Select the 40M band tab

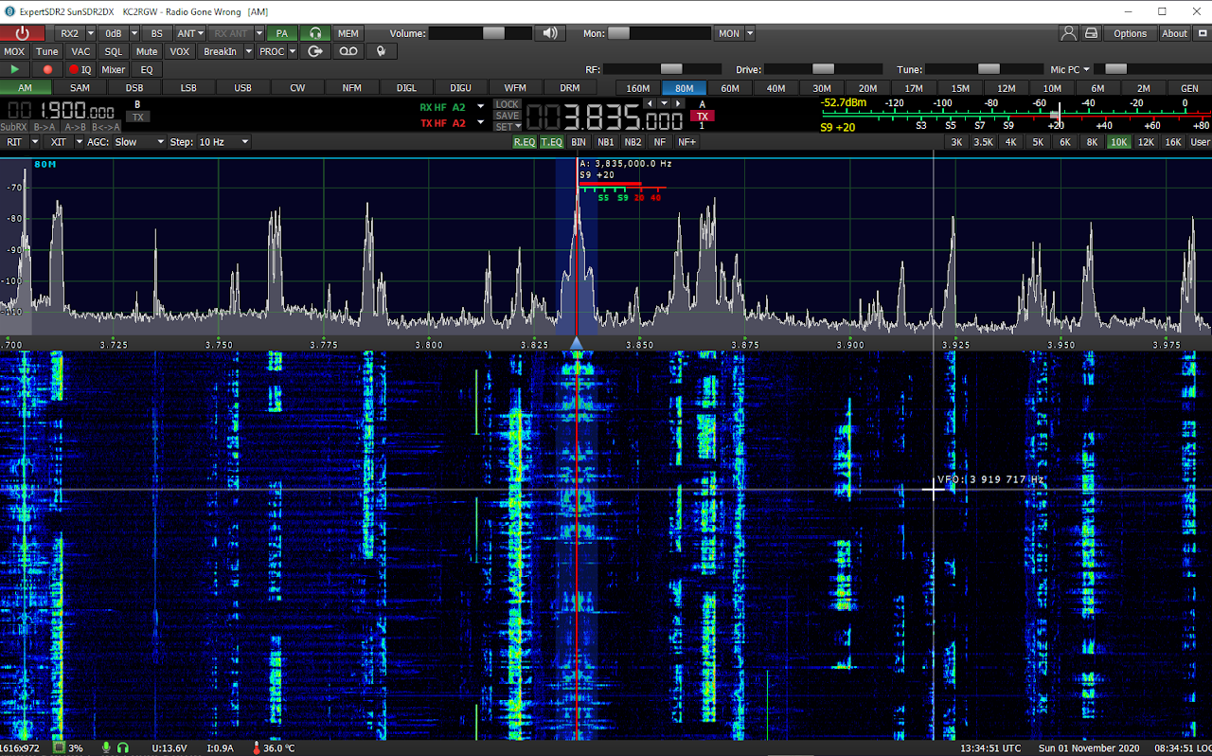point(775,88)
